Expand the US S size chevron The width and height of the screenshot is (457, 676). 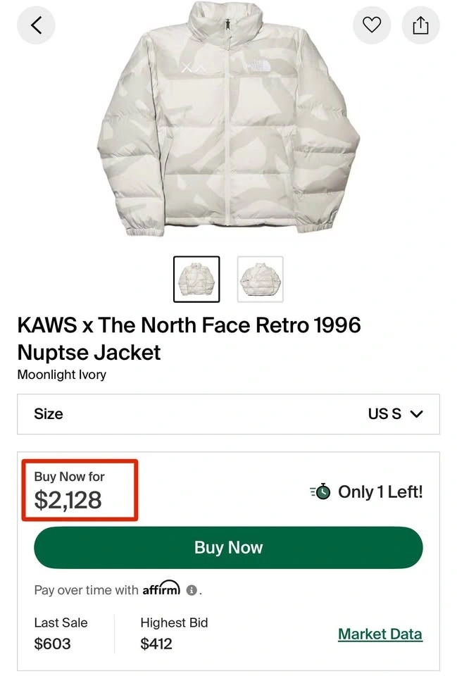point(416,414)
